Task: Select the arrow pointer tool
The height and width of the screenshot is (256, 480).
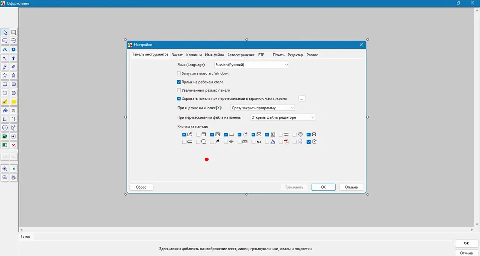Action: click(x=5, y=32)
